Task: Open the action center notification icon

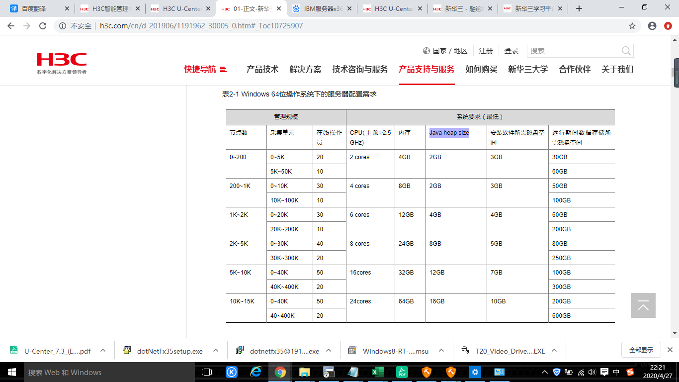Action: click(x=604, y=372)
